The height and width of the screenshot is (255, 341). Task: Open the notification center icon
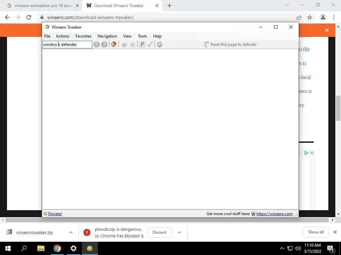coord(330,249)
